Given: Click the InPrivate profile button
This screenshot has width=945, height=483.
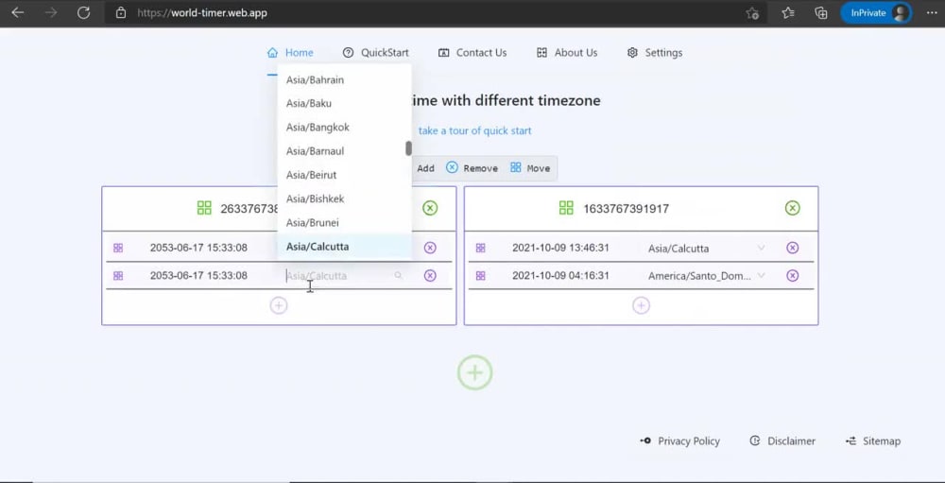Looking at the screenshot, I should pos(876,12).
